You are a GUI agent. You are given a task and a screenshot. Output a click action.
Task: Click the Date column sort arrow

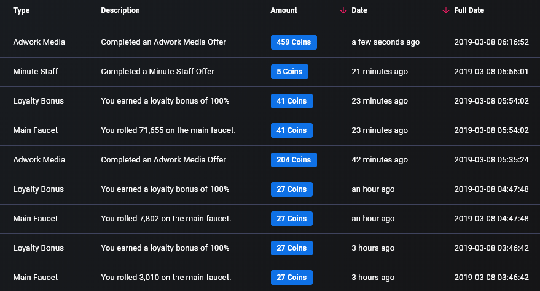point(343,10)
